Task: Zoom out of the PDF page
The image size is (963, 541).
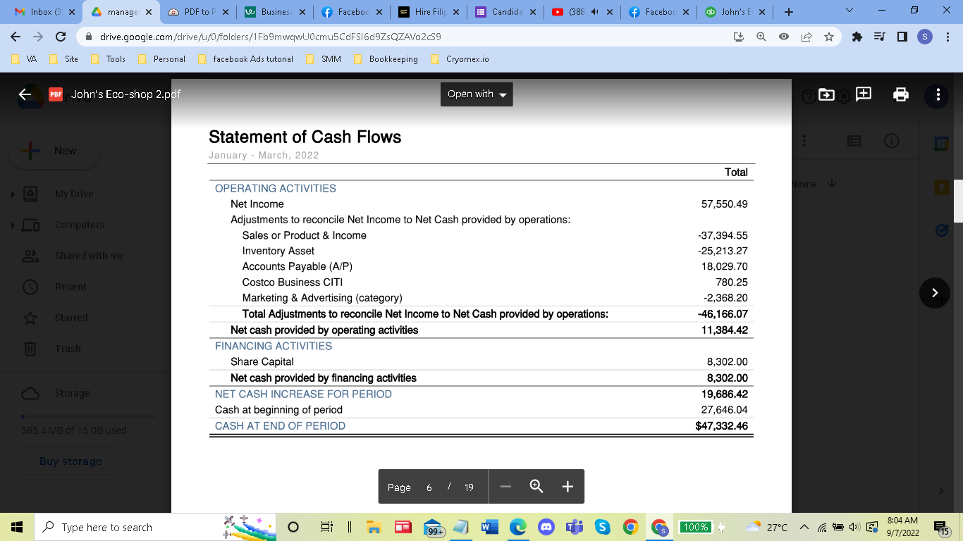Action: point(505,487)
